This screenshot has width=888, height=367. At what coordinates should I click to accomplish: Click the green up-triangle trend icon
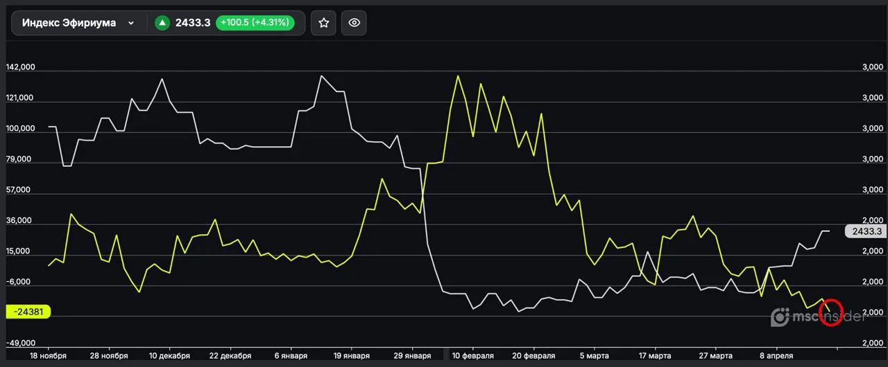click(x=162, y=23)
